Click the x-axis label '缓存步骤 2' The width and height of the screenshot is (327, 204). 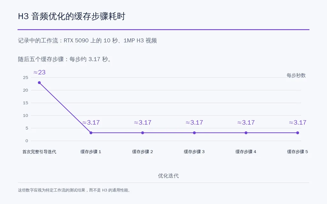point(143,152)
